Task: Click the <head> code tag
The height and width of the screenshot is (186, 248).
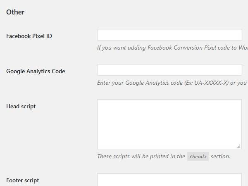Action: 198,157
